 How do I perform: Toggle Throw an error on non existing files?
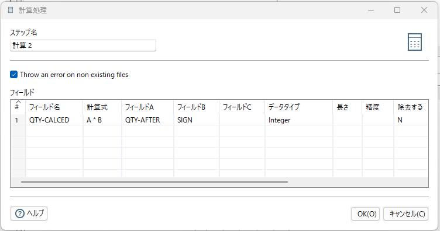coord(14,75)
